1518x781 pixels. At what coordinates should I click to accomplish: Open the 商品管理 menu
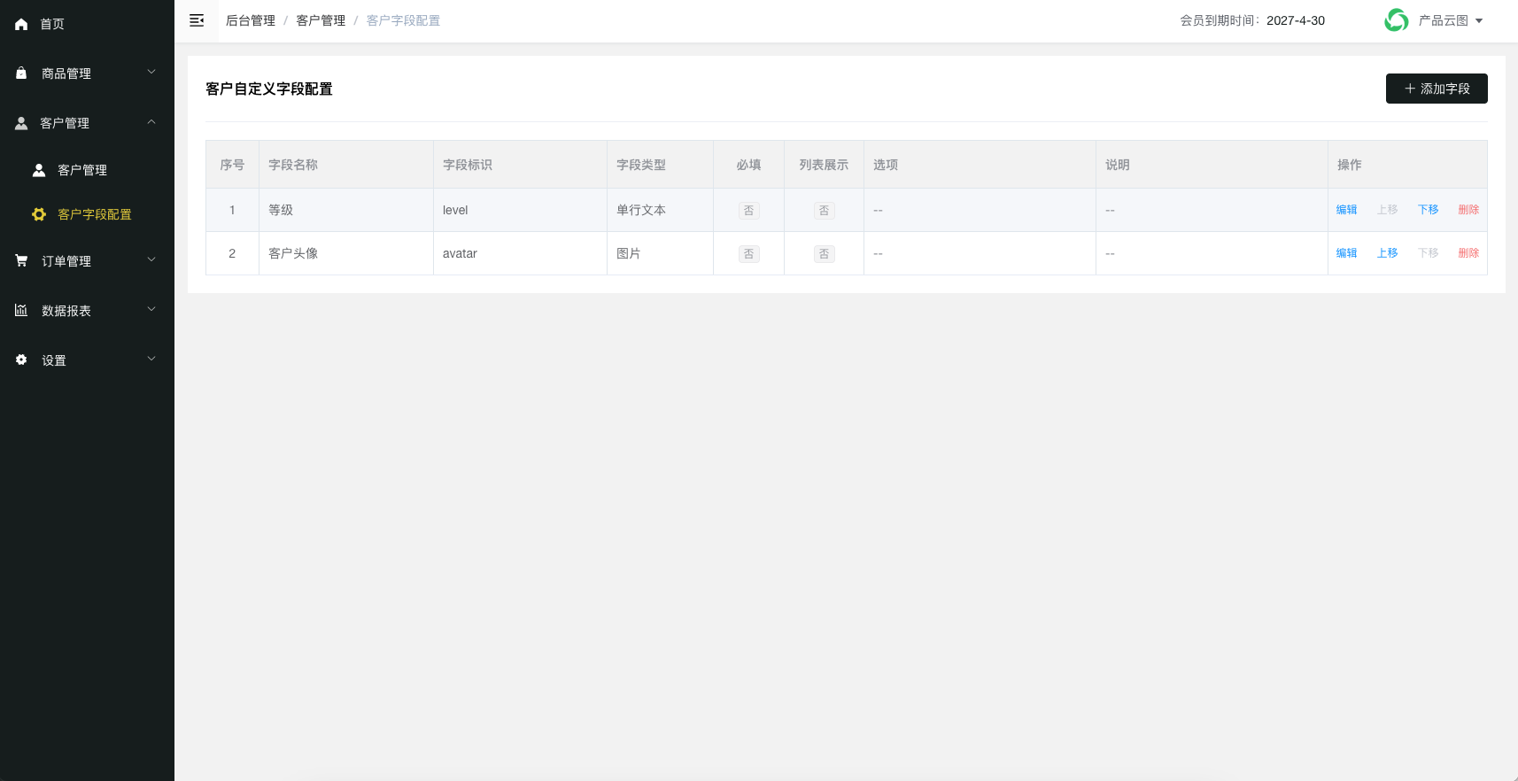coord(87,73)
